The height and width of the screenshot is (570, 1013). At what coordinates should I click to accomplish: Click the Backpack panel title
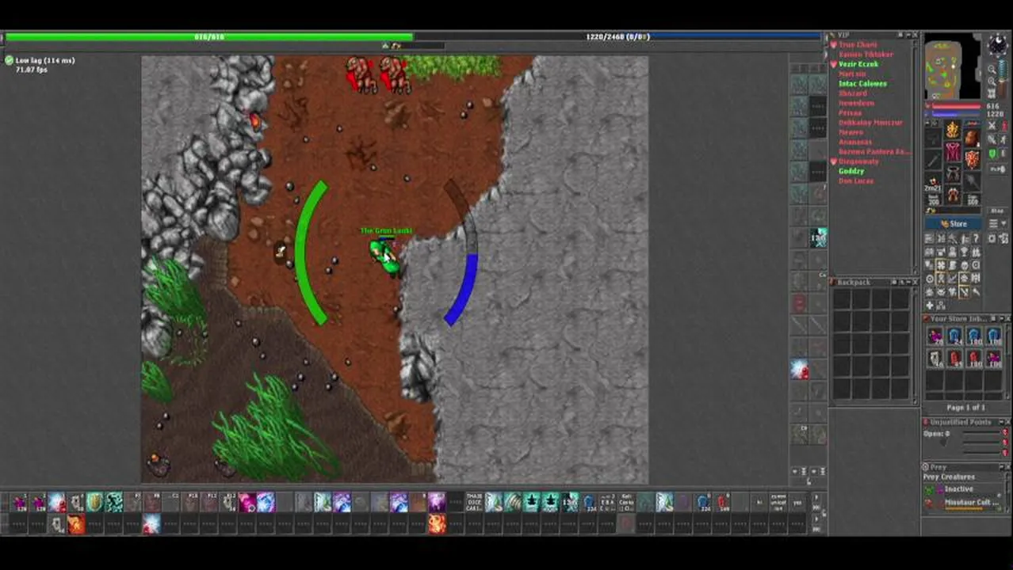[x=854, y=282]
